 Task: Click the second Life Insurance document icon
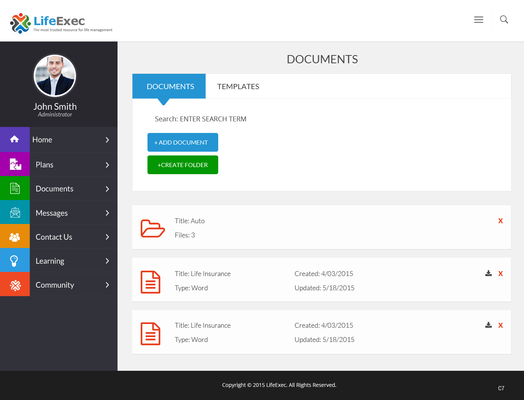150,334
